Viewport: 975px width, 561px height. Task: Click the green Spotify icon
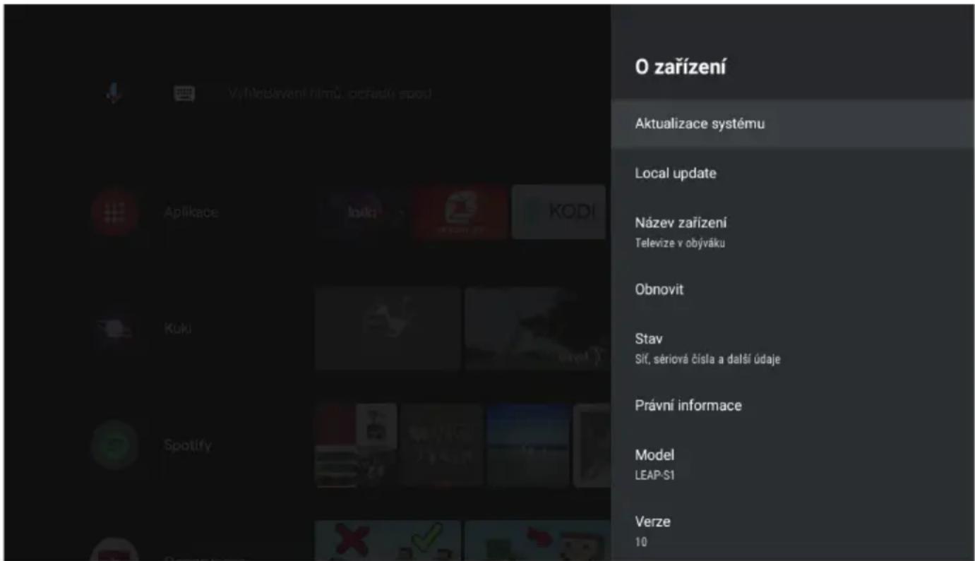[x=114, y=445]
